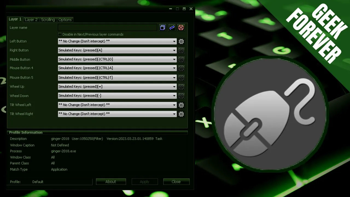Click the compact view title bar icon
350x197 pixels.
click(184, 9)
